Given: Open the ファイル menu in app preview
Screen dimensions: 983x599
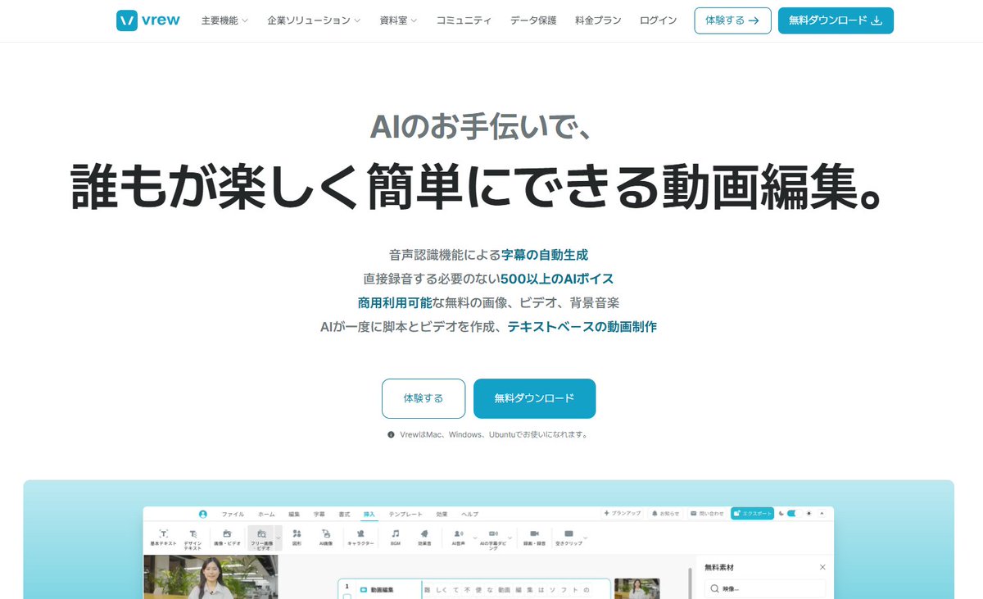Looking at the screenshot, I should click(233, 514).
